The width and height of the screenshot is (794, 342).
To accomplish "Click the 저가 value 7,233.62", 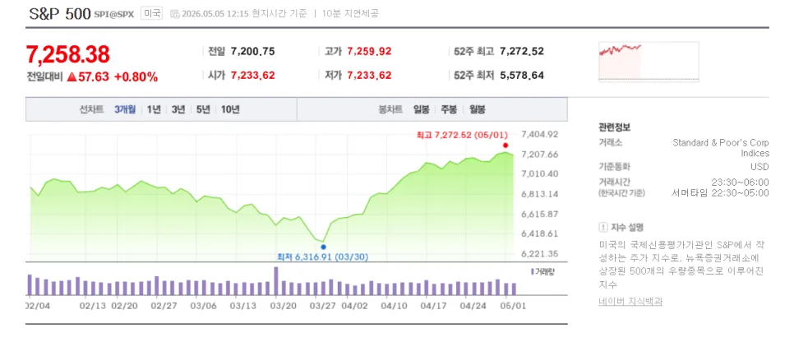I will [369, 76].
